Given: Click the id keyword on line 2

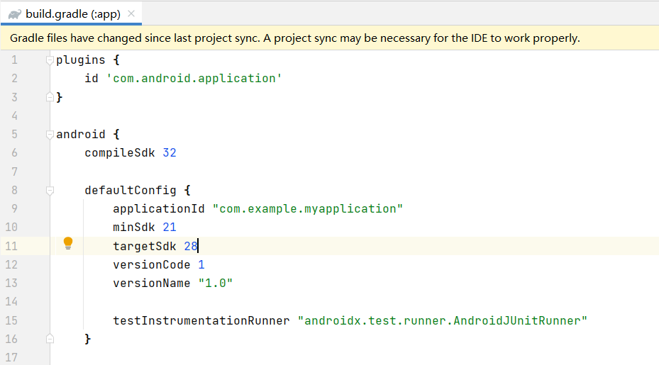Looking at the screenshot, I should point(92,79).
